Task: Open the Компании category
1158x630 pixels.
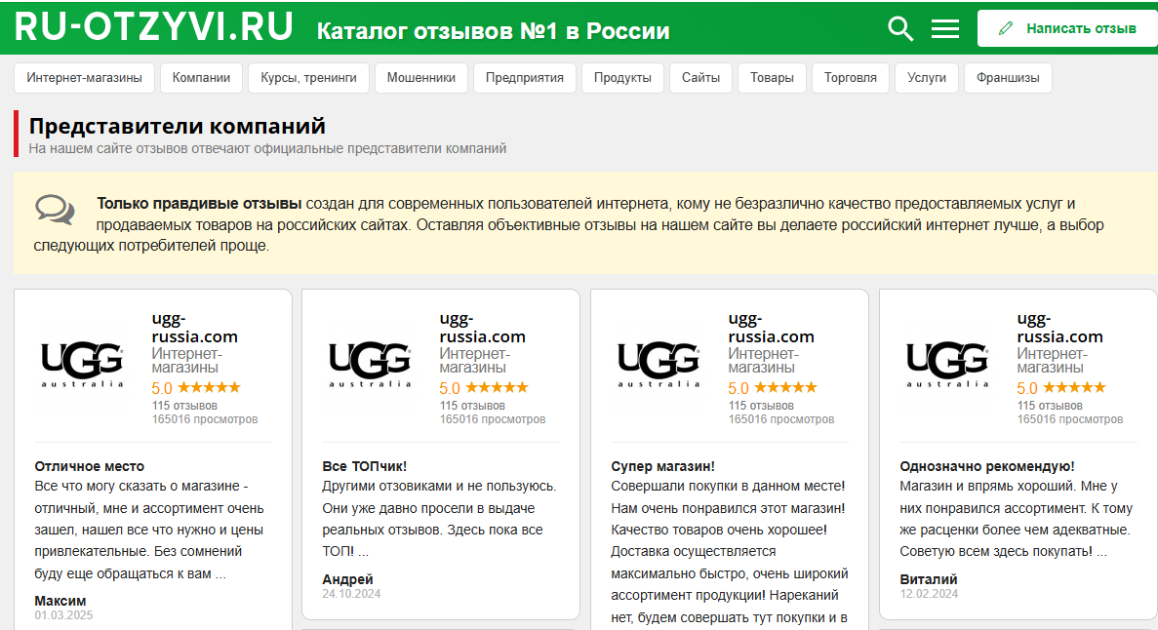Action: click(201, 78)
